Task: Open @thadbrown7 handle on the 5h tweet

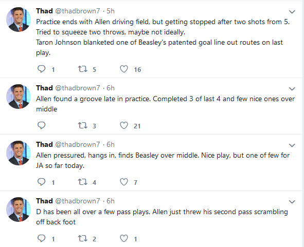Action: coord(78,11)
